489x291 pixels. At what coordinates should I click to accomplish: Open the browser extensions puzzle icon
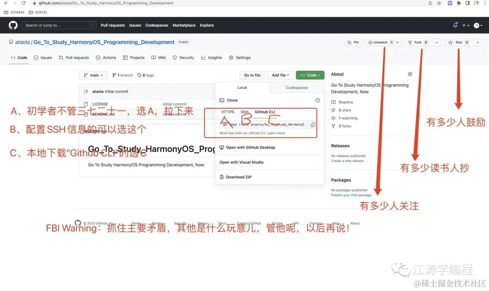click(459, 3)
